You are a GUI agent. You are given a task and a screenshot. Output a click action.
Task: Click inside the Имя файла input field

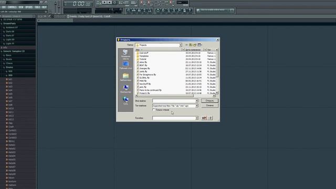point(174,101)
